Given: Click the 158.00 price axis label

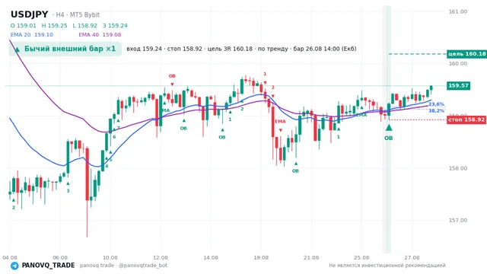Looking at the screenshot, I should [458, 168].
